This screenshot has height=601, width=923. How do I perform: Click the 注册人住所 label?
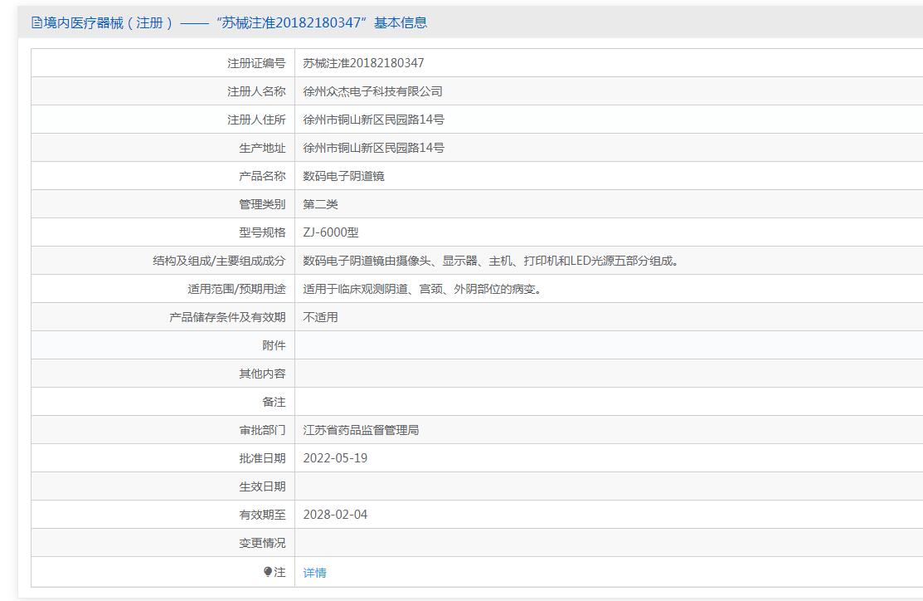(x=256, y=120)
